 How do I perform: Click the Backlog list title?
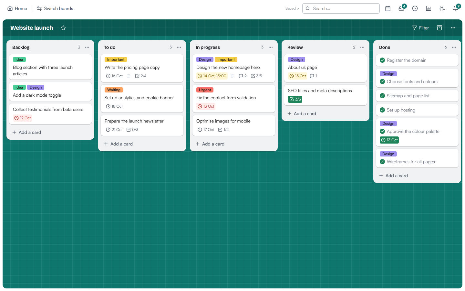tap(21, 47)
